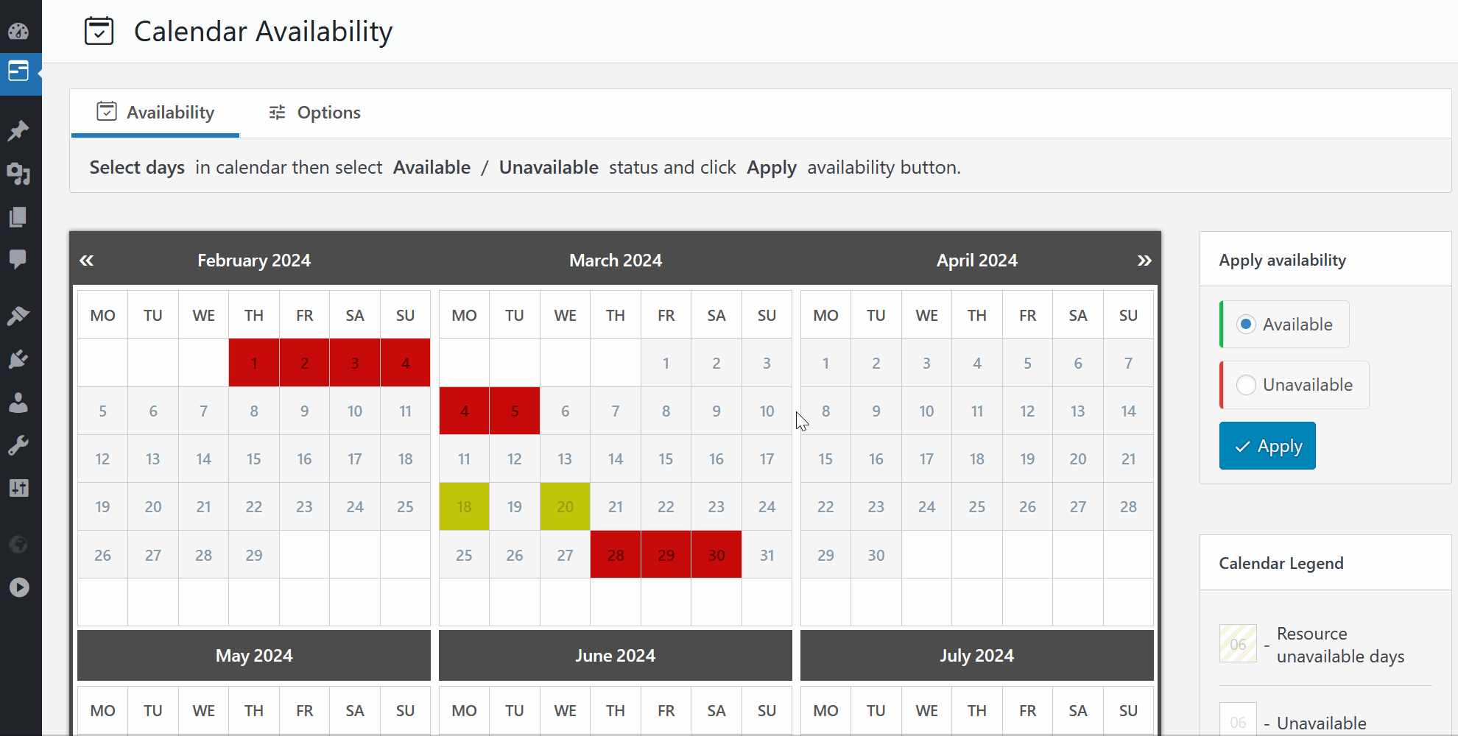Open the Comments bubble icon in sidebar
The image size is (1458, 736).
tap(18, 259)
